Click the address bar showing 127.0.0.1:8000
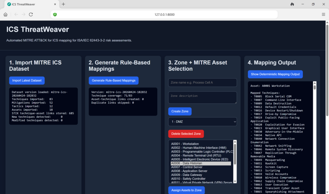 tap(164, 14)
